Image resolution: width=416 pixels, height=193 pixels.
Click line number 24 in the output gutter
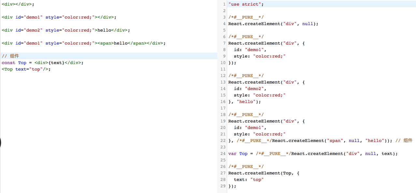coord(223,154)
